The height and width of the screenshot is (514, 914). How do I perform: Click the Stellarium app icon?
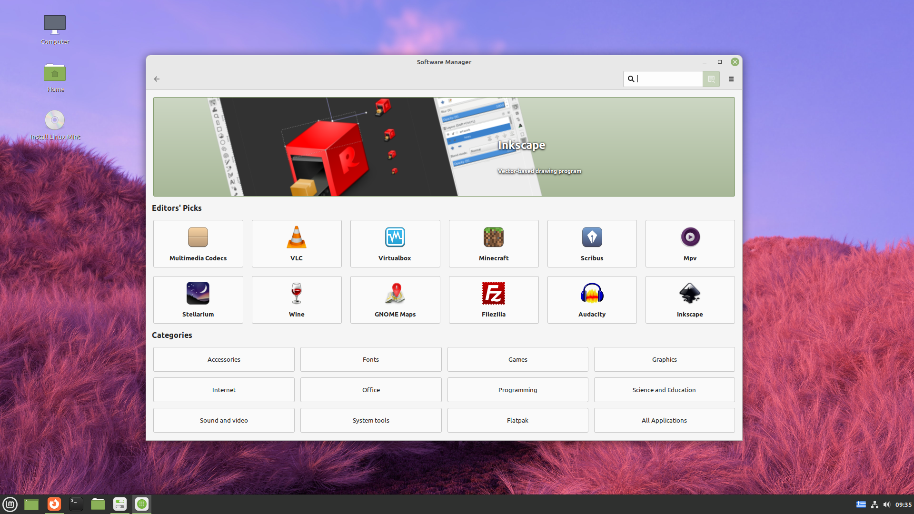coord(198,293)
